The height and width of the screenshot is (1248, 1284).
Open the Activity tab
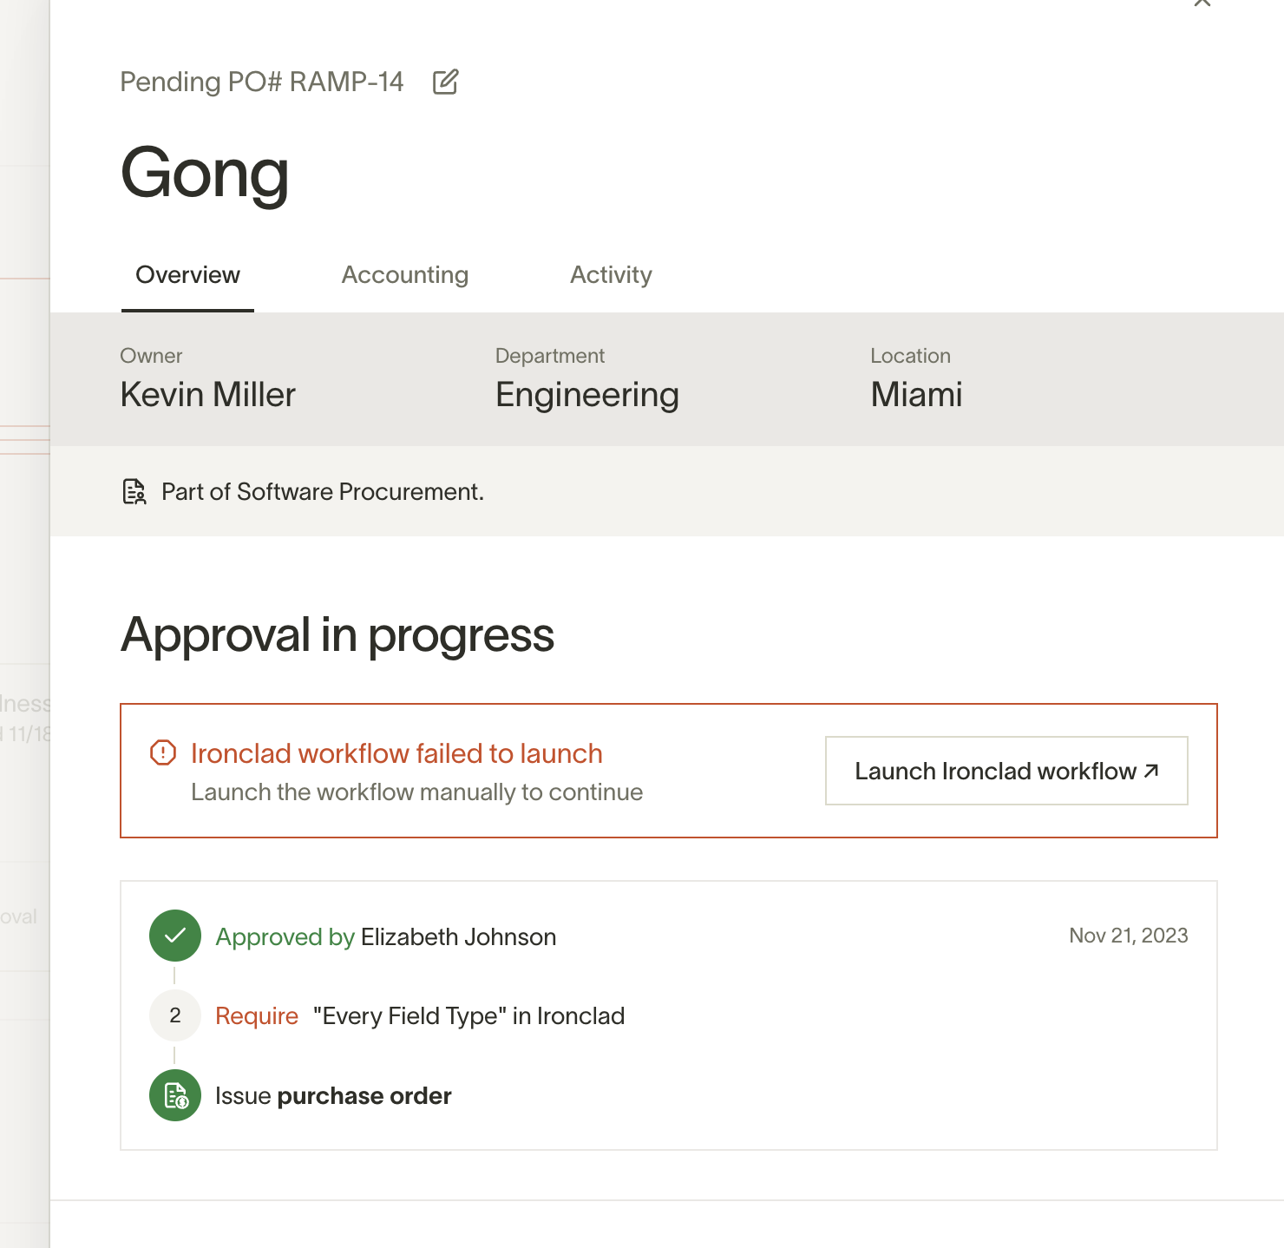[611, 275]
